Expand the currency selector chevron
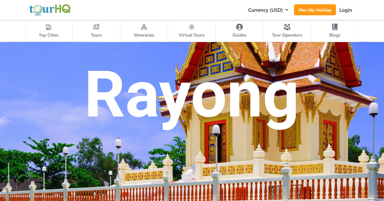The width and height of the screenshot is (384, 201). (x=287, y=10)
